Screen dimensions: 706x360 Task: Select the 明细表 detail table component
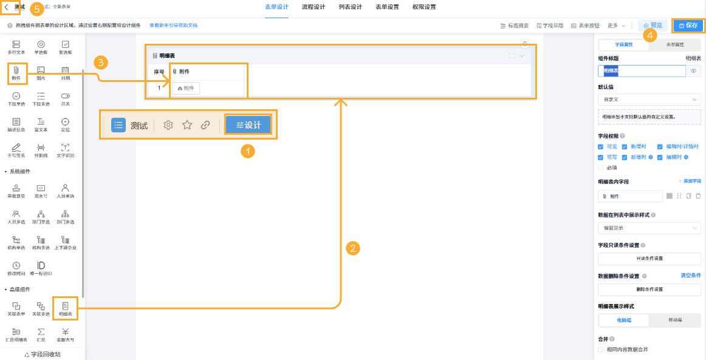[65, 309]
